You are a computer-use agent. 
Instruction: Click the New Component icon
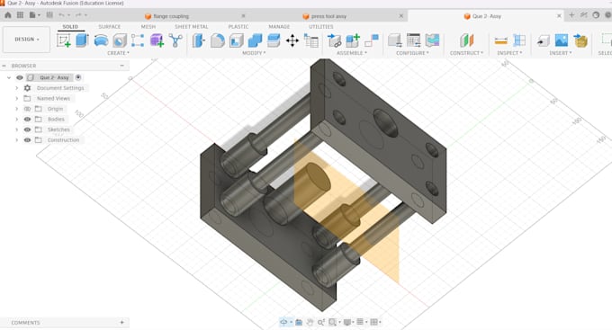(353, 40)
